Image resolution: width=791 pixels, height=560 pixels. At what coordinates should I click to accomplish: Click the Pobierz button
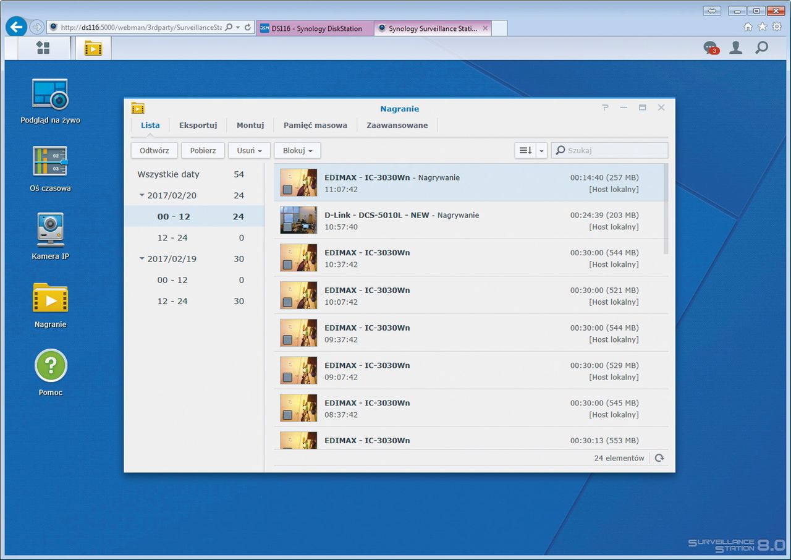pos(203,150)
